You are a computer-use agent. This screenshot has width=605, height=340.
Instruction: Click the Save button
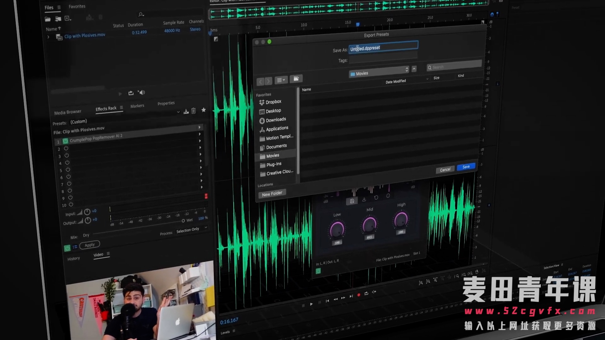pos(466,167)
